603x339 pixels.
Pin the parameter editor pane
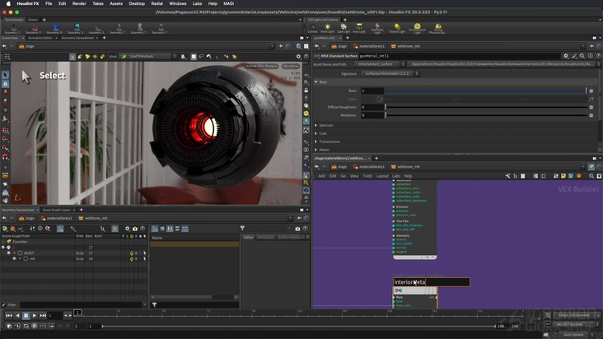pyautogui.click(x=591, y=46)
